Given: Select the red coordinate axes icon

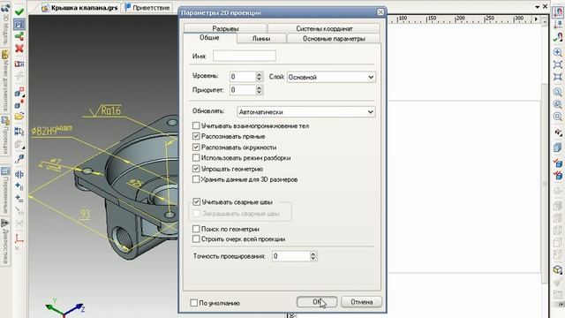Looking at the screenshot, I should [x=19, y=238].
